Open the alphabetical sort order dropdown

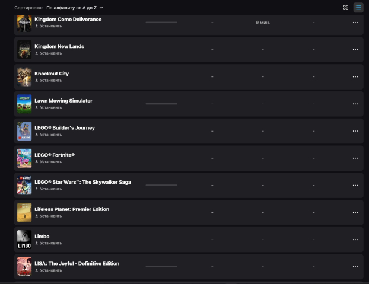pyautogui.click(x=75, y=8)
